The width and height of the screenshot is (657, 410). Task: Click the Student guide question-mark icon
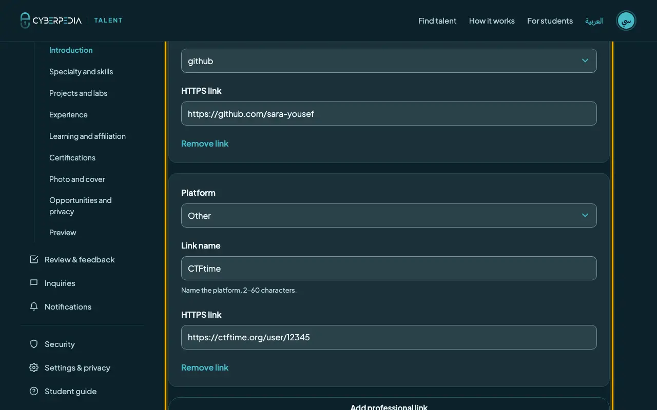click(34, 391)
